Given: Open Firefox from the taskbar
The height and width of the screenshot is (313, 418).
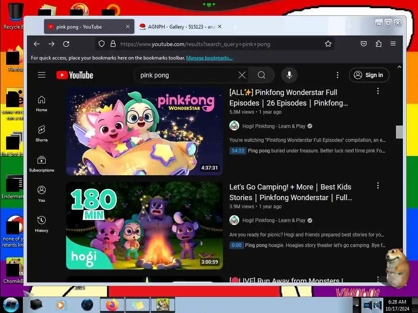Looking at the screenshot, I should click(x=112, y=305).
